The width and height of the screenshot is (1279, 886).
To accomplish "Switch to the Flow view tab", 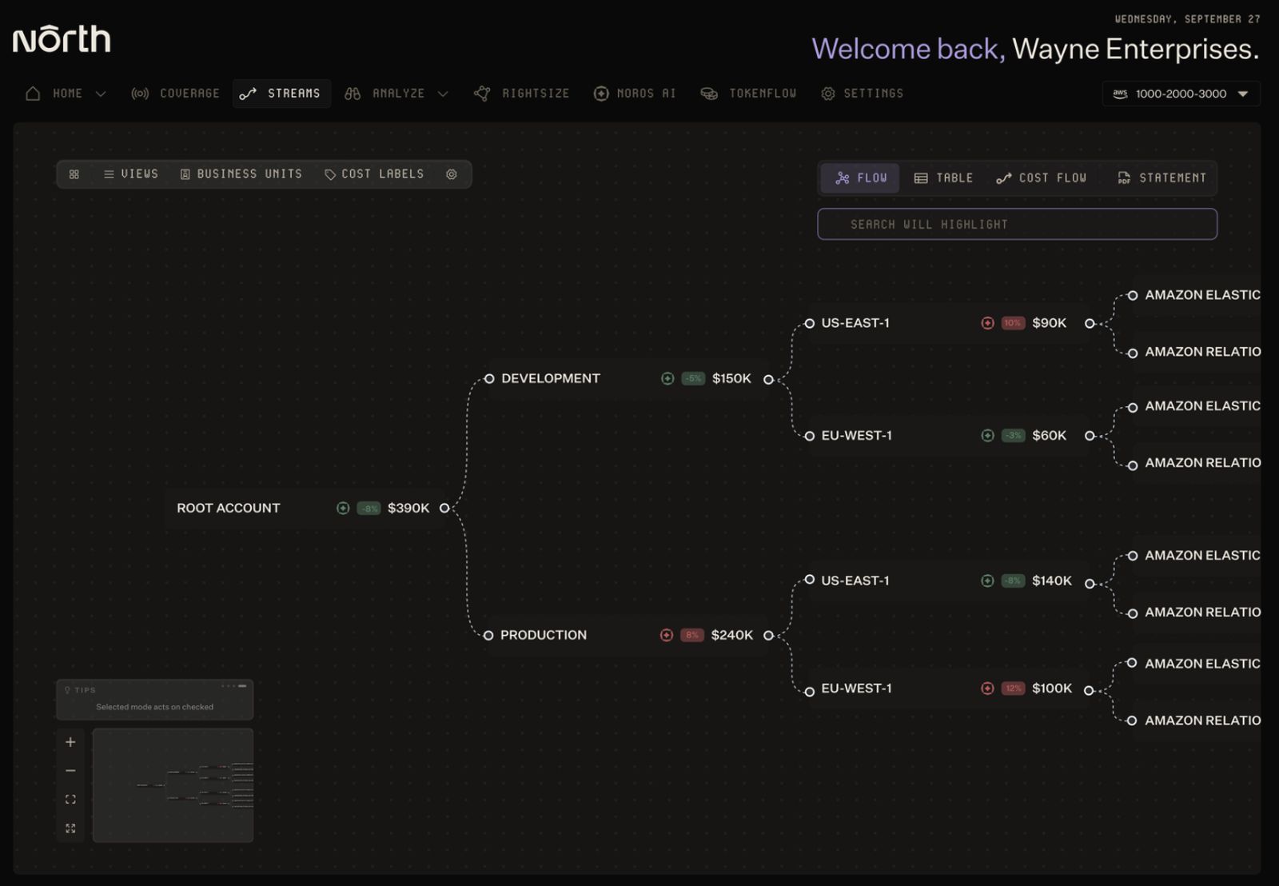I will (x=860, y=178).
